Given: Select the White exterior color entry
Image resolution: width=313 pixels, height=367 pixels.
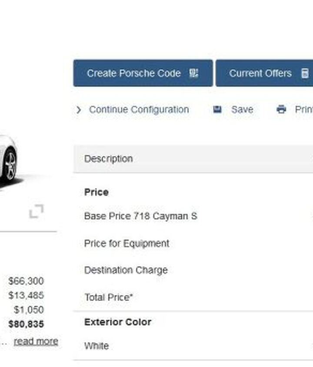Looking at the screenshot, I should click(x=96, y=346).
